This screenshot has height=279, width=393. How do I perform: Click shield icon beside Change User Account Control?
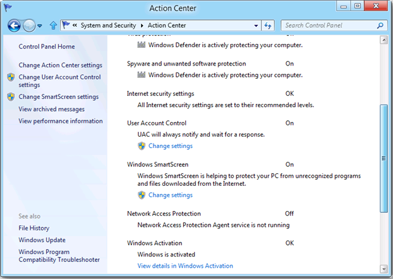[11, 77]
